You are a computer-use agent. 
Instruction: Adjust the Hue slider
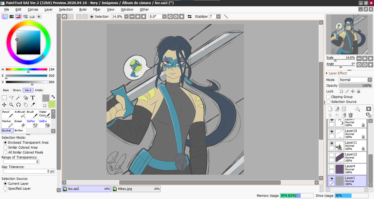point(26,70)
